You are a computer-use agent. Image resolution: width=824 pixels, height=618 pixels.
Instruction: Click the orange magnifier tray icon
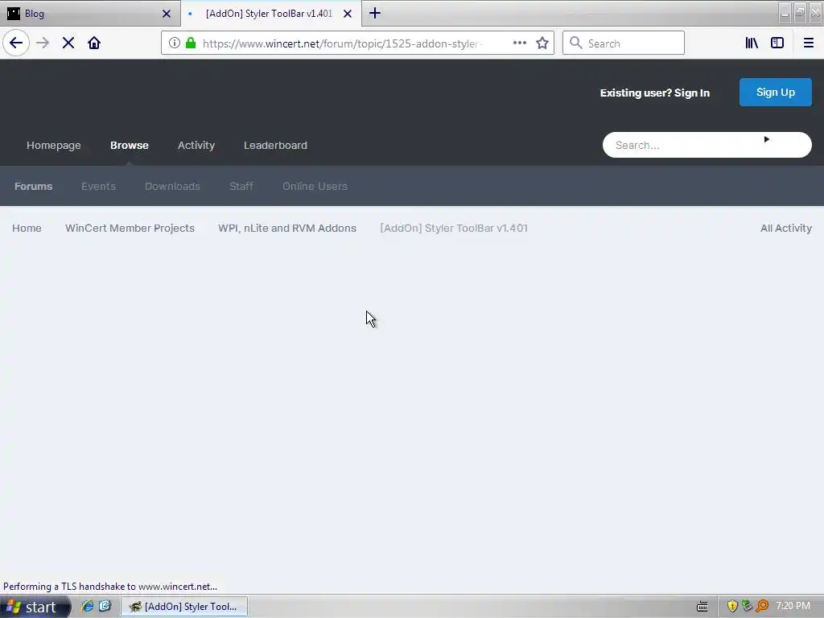click(x=762, y=607)
